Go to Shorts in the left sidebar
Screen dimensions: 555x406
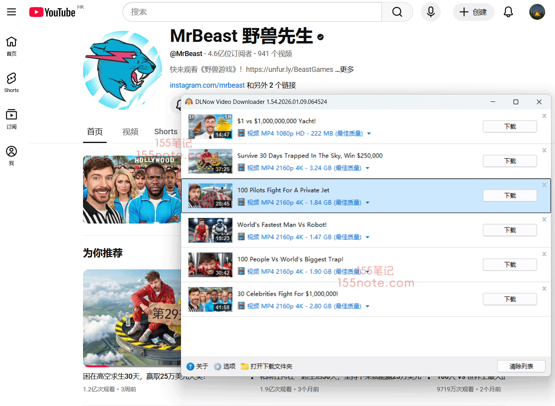[x=11, y=83]
